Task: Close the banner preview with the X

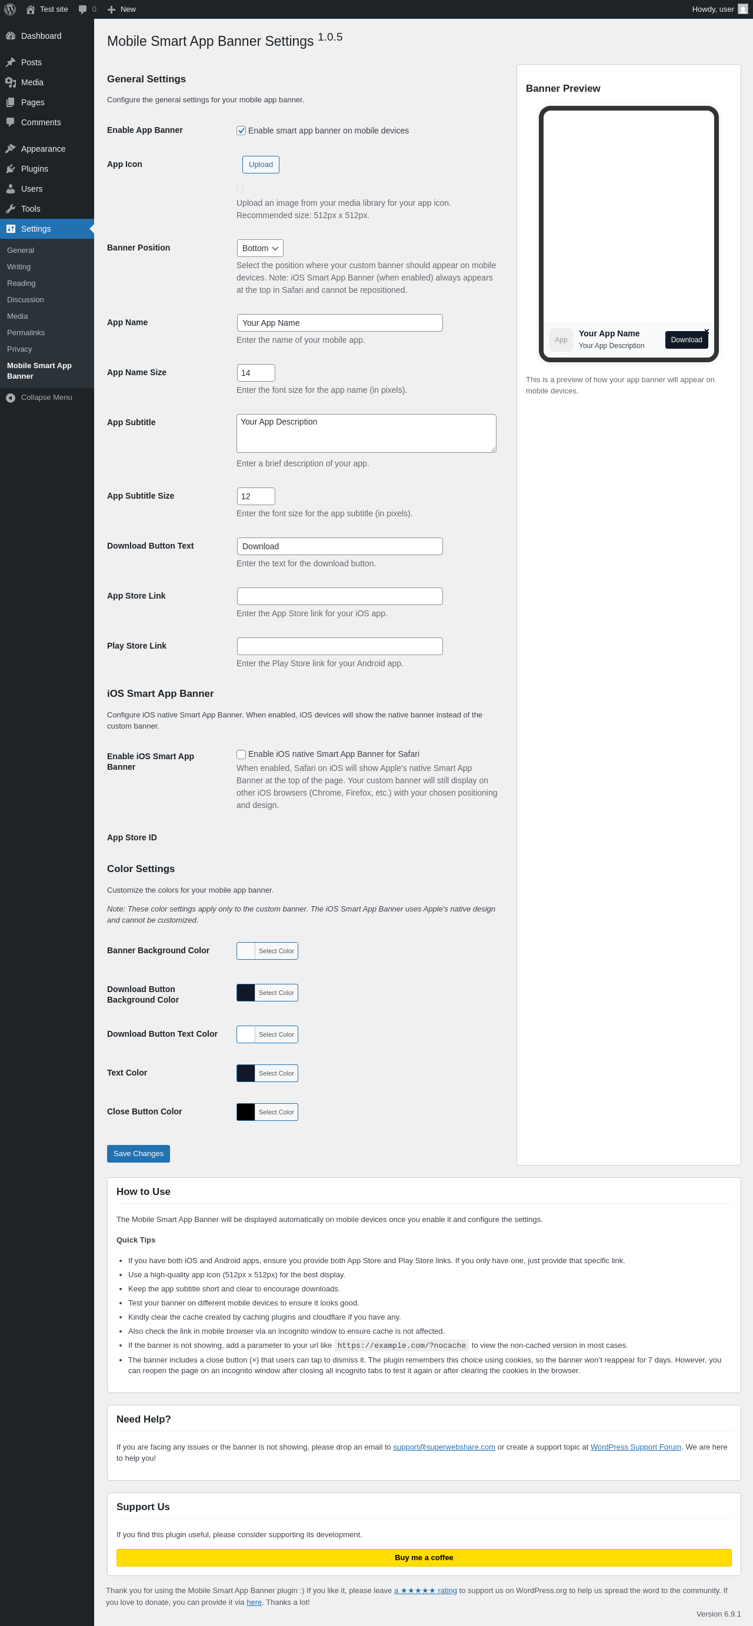Action: 707,330
